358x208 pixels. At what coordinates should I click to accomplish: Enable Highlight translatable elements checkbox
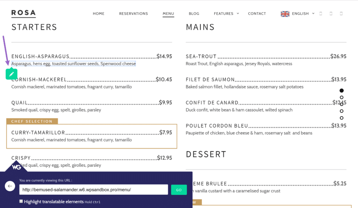21,201
